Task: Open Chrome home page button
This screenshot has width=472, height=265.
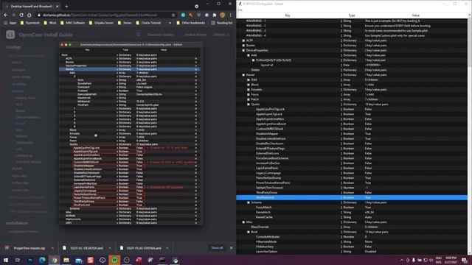Action: coord(29,15)
